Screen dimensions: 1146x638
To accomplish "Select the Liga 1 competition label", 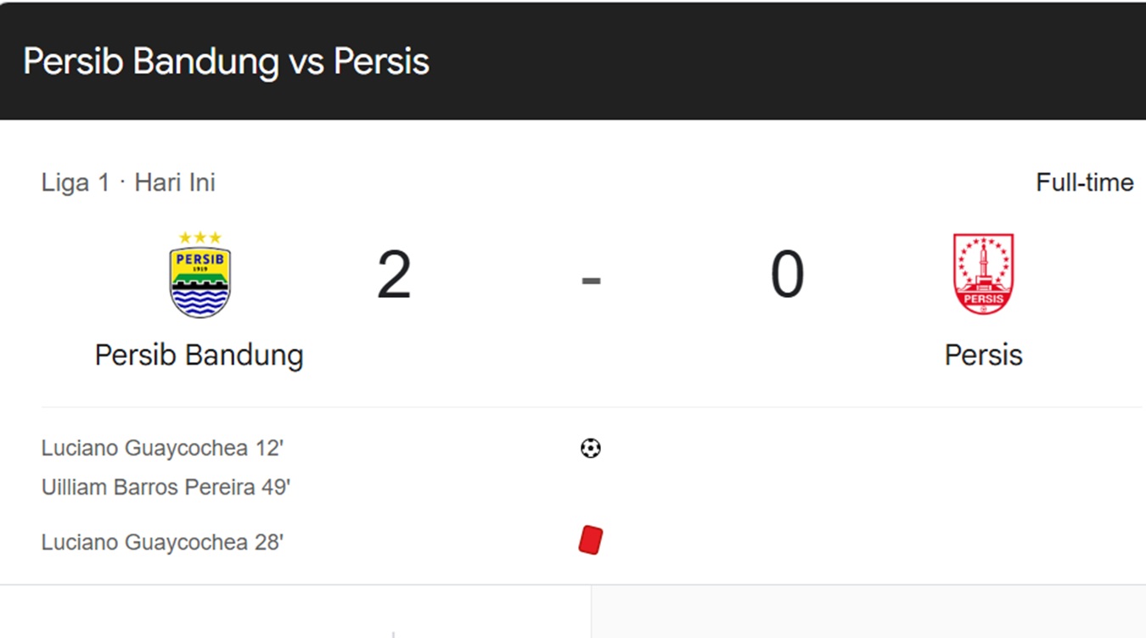I will click(75, 182).
